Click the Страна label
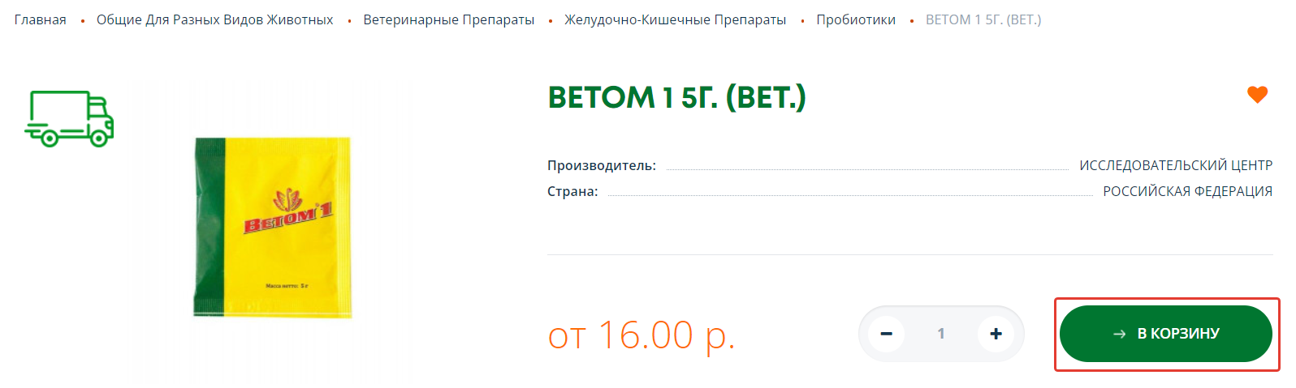Image resolution: width=1296 pixels, height=388 pixels. (x=572, y=191)
